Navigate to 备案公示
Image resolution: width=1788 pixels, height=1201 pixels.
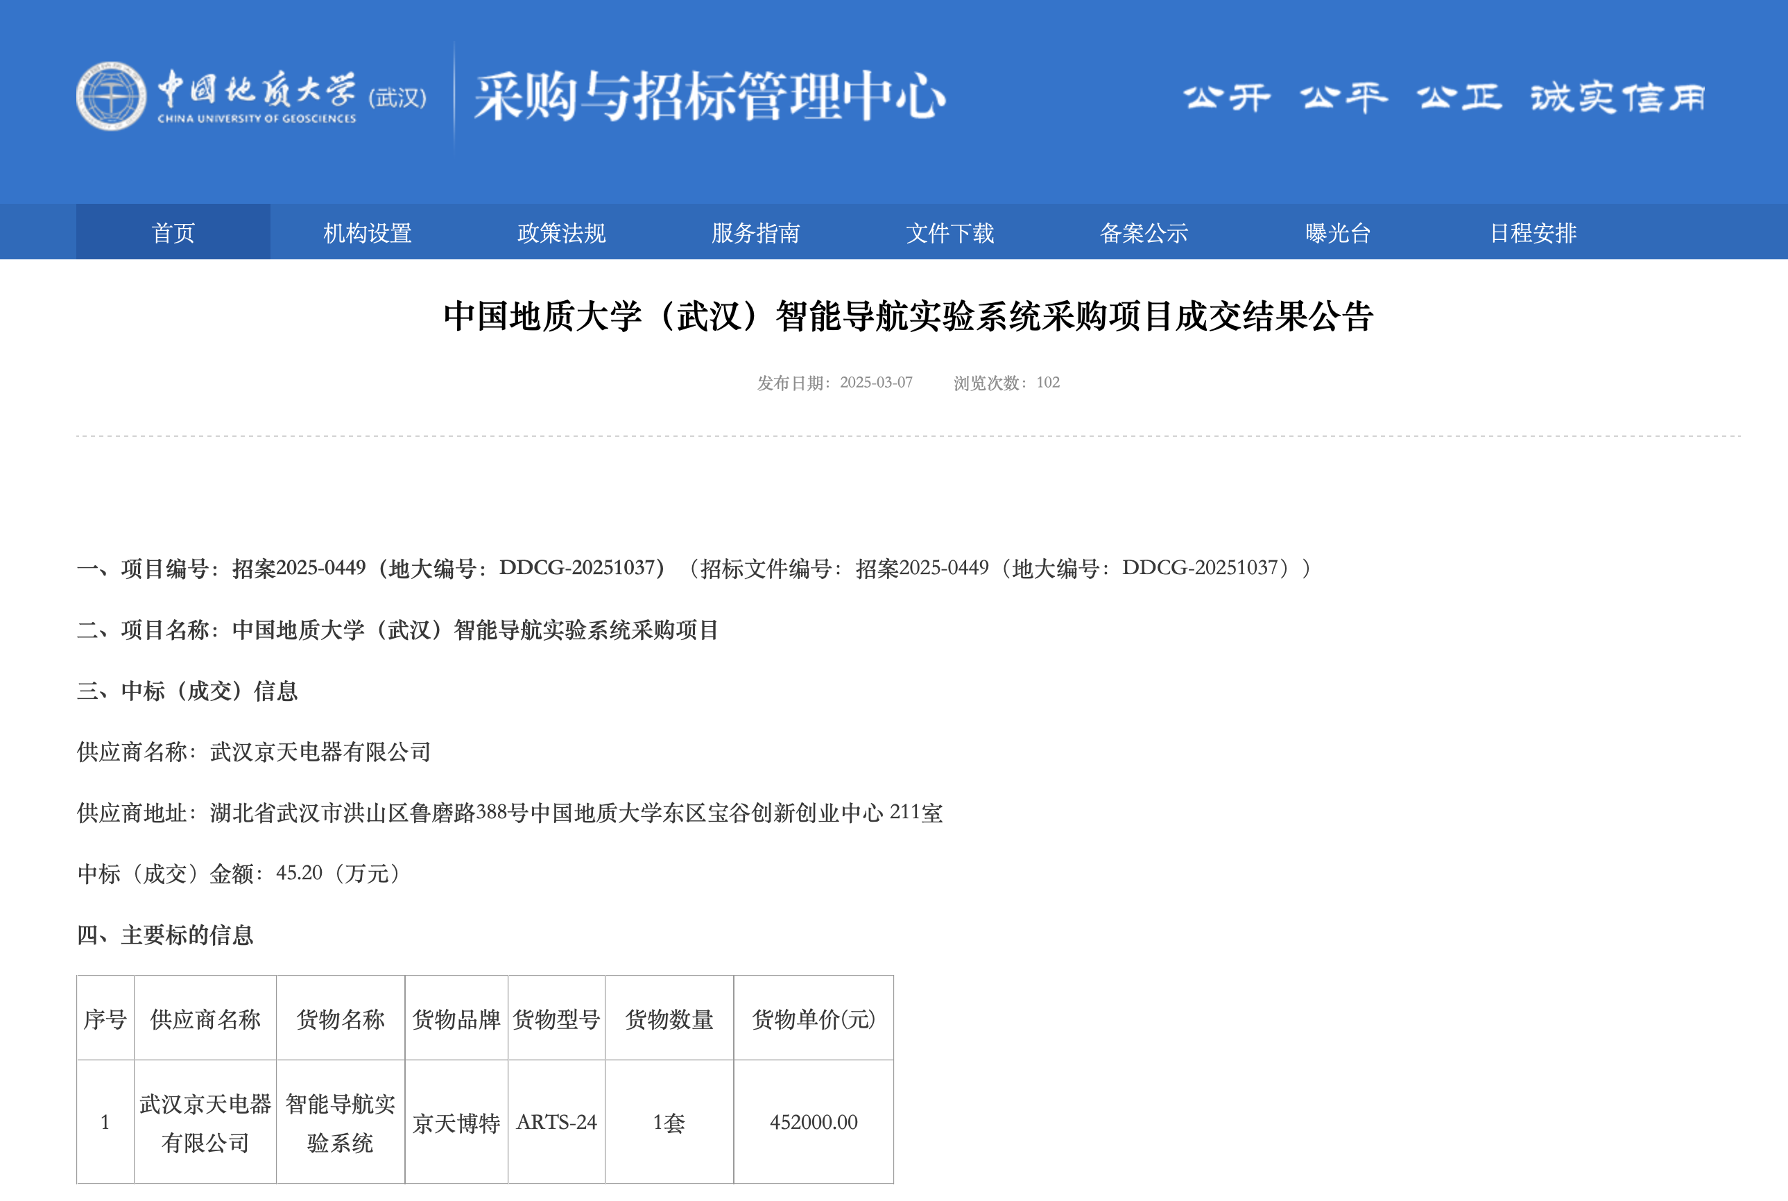(1144, 232)
